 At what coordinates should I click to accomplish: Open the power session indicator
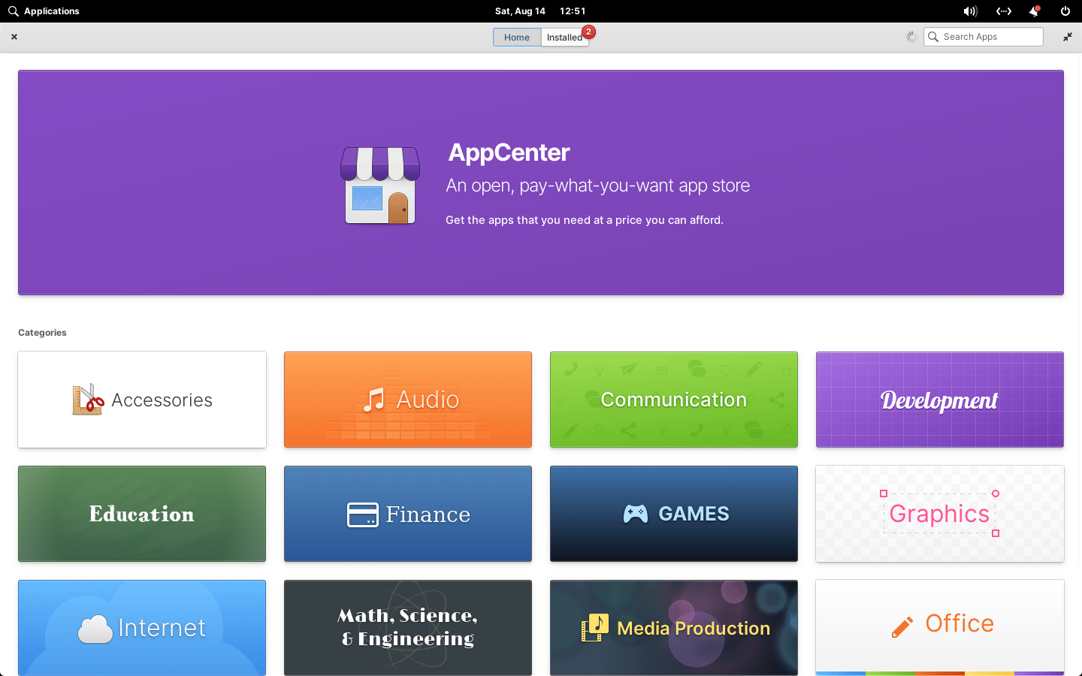tap(1065, 11)
